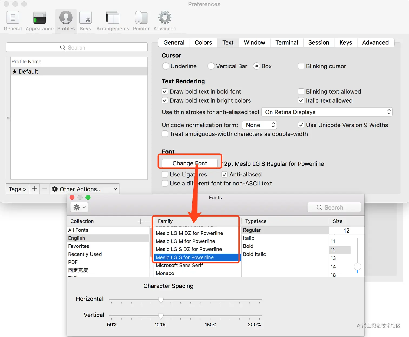
Task: Select the Vertical Bar cursor option
Action: (211, 66)
